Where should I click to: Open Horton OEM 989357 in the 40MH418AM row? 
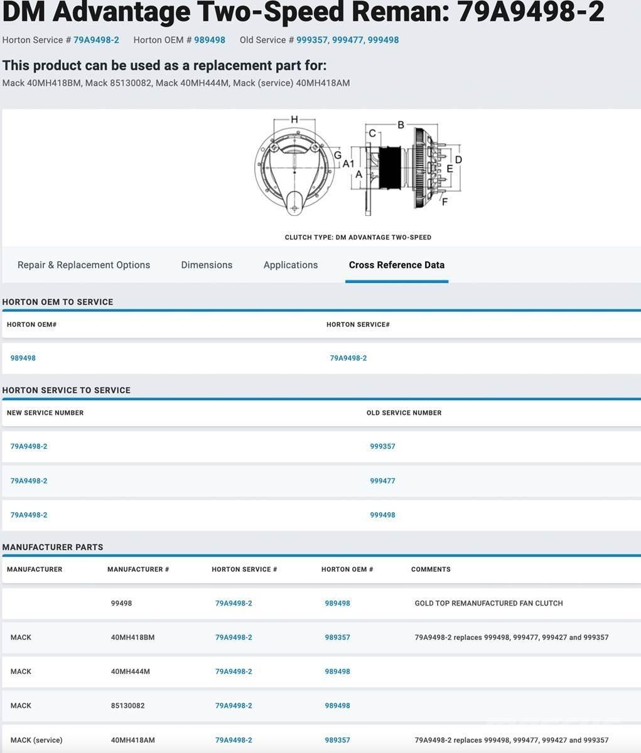pos(337,740)
